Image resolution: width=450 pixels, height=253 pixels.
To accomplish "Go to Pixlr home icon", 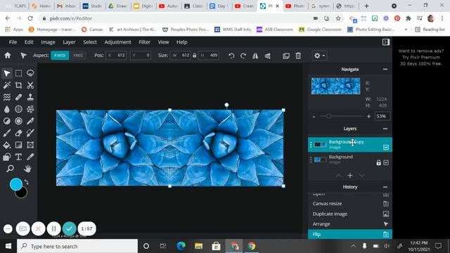I will click(8, 56).
